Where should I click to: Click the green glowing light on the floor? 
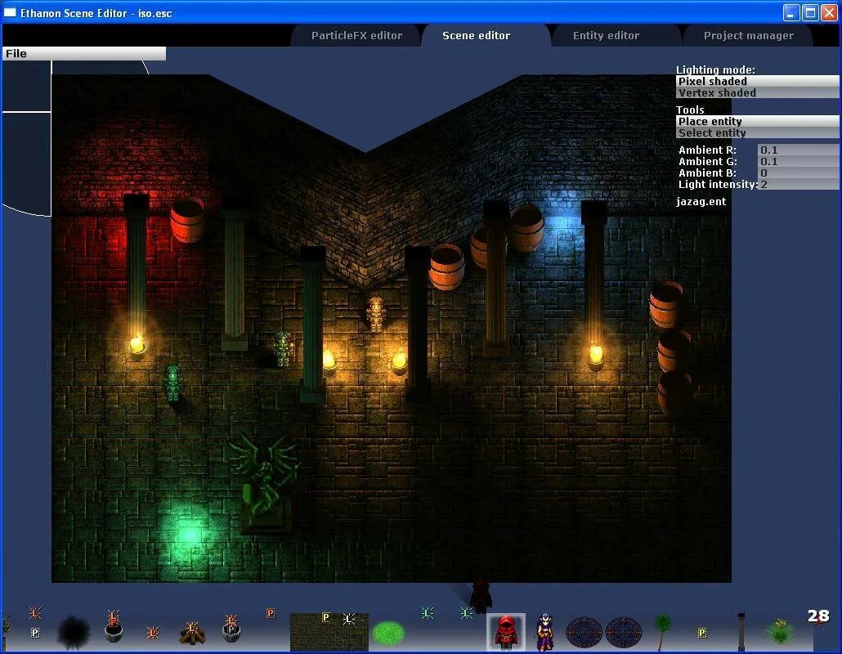(x=188, y=533)
